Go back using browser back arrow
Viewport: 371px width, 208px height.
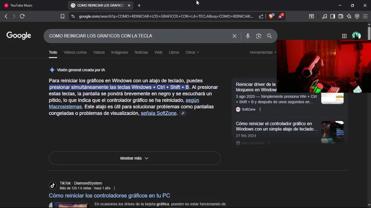pos(6,16)
